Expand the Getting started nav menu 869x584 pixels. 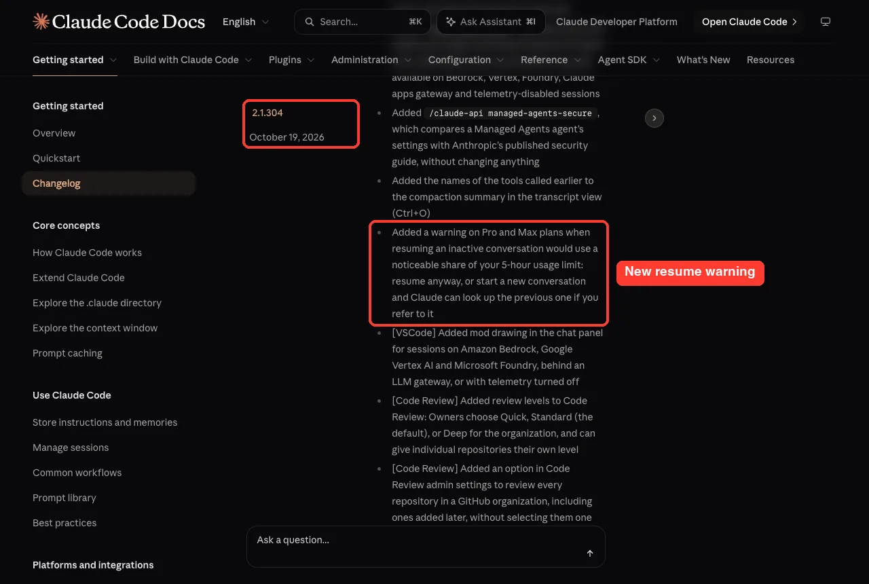pyautogui.click(x=75, y=60)
